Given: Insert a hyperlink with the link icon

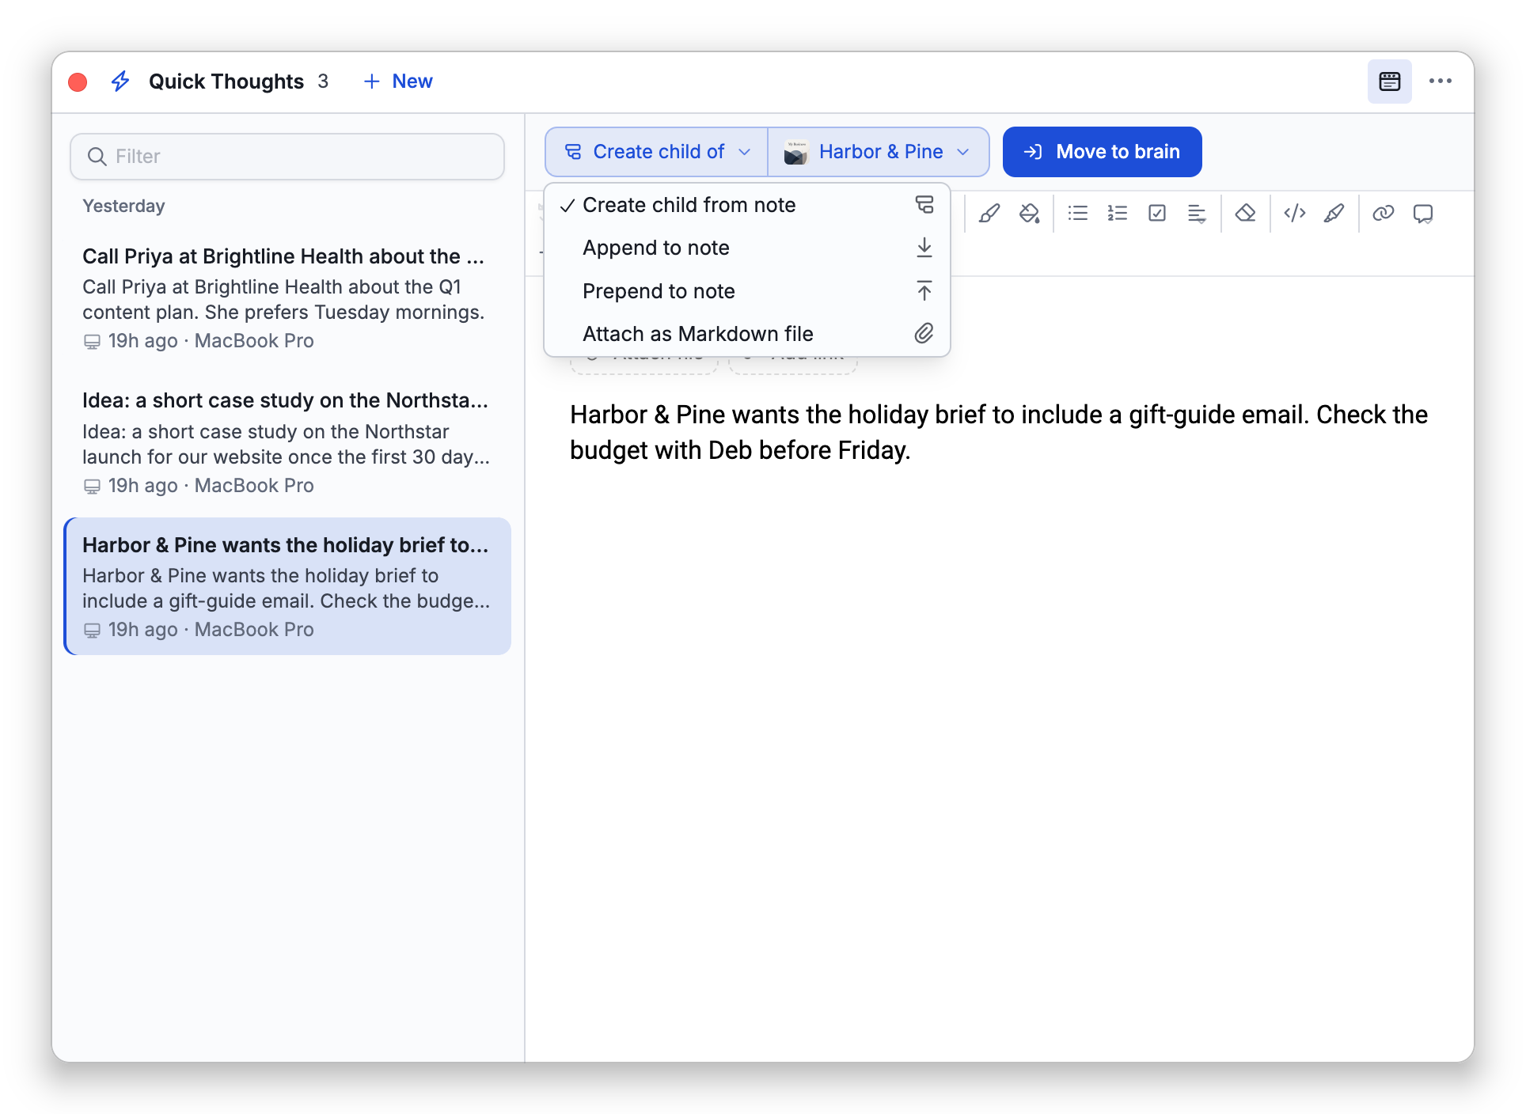Looking at the screenshot, I should pyautogui.click(x=1384, y=214).
